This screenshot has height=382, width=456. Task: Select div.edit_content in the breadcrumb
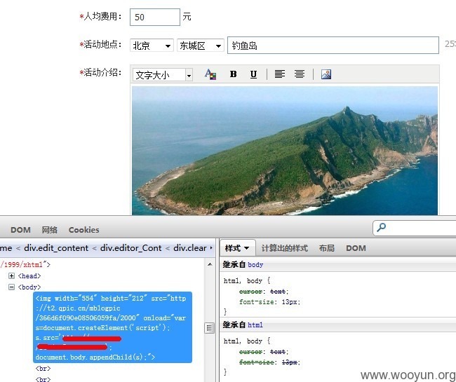(56, 248)
